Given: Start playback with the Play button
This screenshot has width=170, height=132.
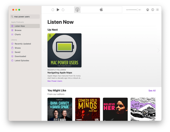Looking at the screenshot, I should point(58,10).
